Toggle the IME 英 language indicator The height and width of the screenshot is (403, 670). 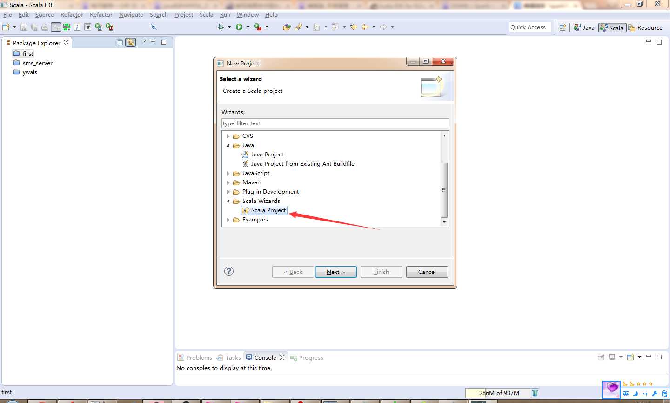tap(626, 394)
